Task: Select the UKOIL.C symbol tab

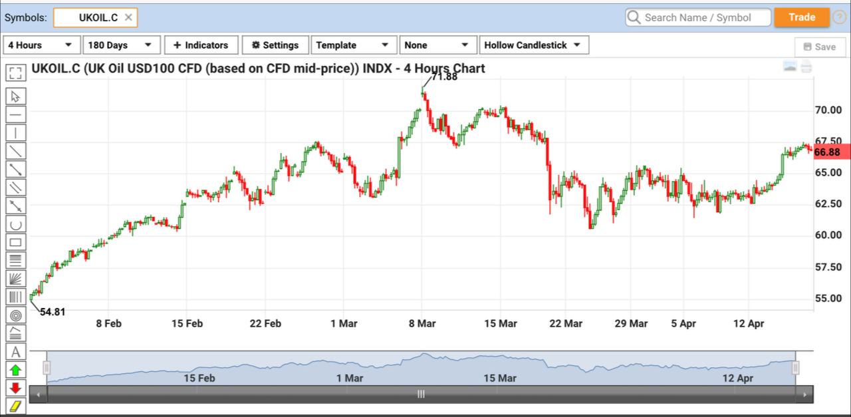Action: 95,17
